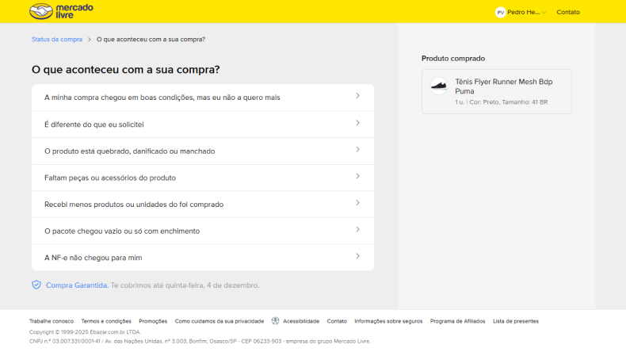Open the Compra Garantida link
Image resolution: width=626 pixels, height=352 pixels.
77,285
